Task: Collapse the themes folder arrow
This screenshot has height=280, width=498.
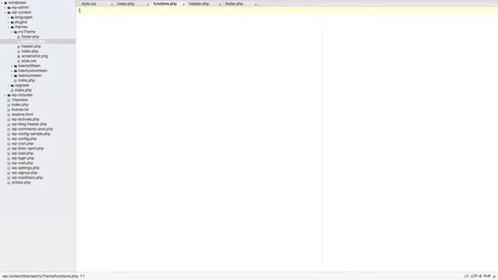Action: pyautogui.click(x=9, y=27)
